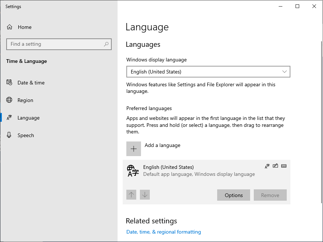This screenshot has width=323, height=242.
Task: Click the Date & time calendar icon
Action: 9,82
